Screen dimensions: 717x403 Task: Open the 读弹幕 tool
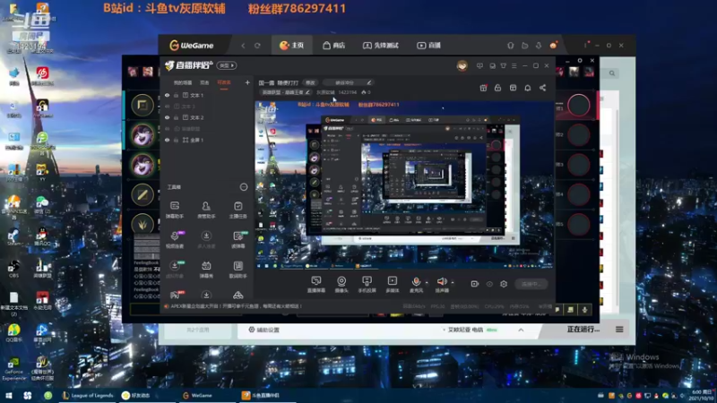[238, 239]
